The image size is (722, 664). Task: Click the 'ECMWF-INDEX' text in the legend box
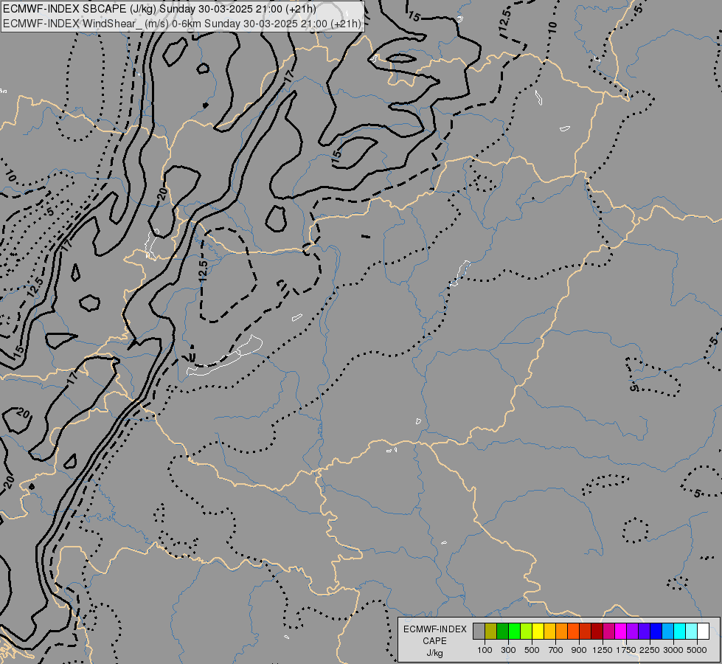(435, 629)
